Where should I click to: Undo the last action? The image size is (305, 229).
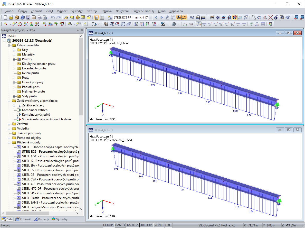coord(53,17)
